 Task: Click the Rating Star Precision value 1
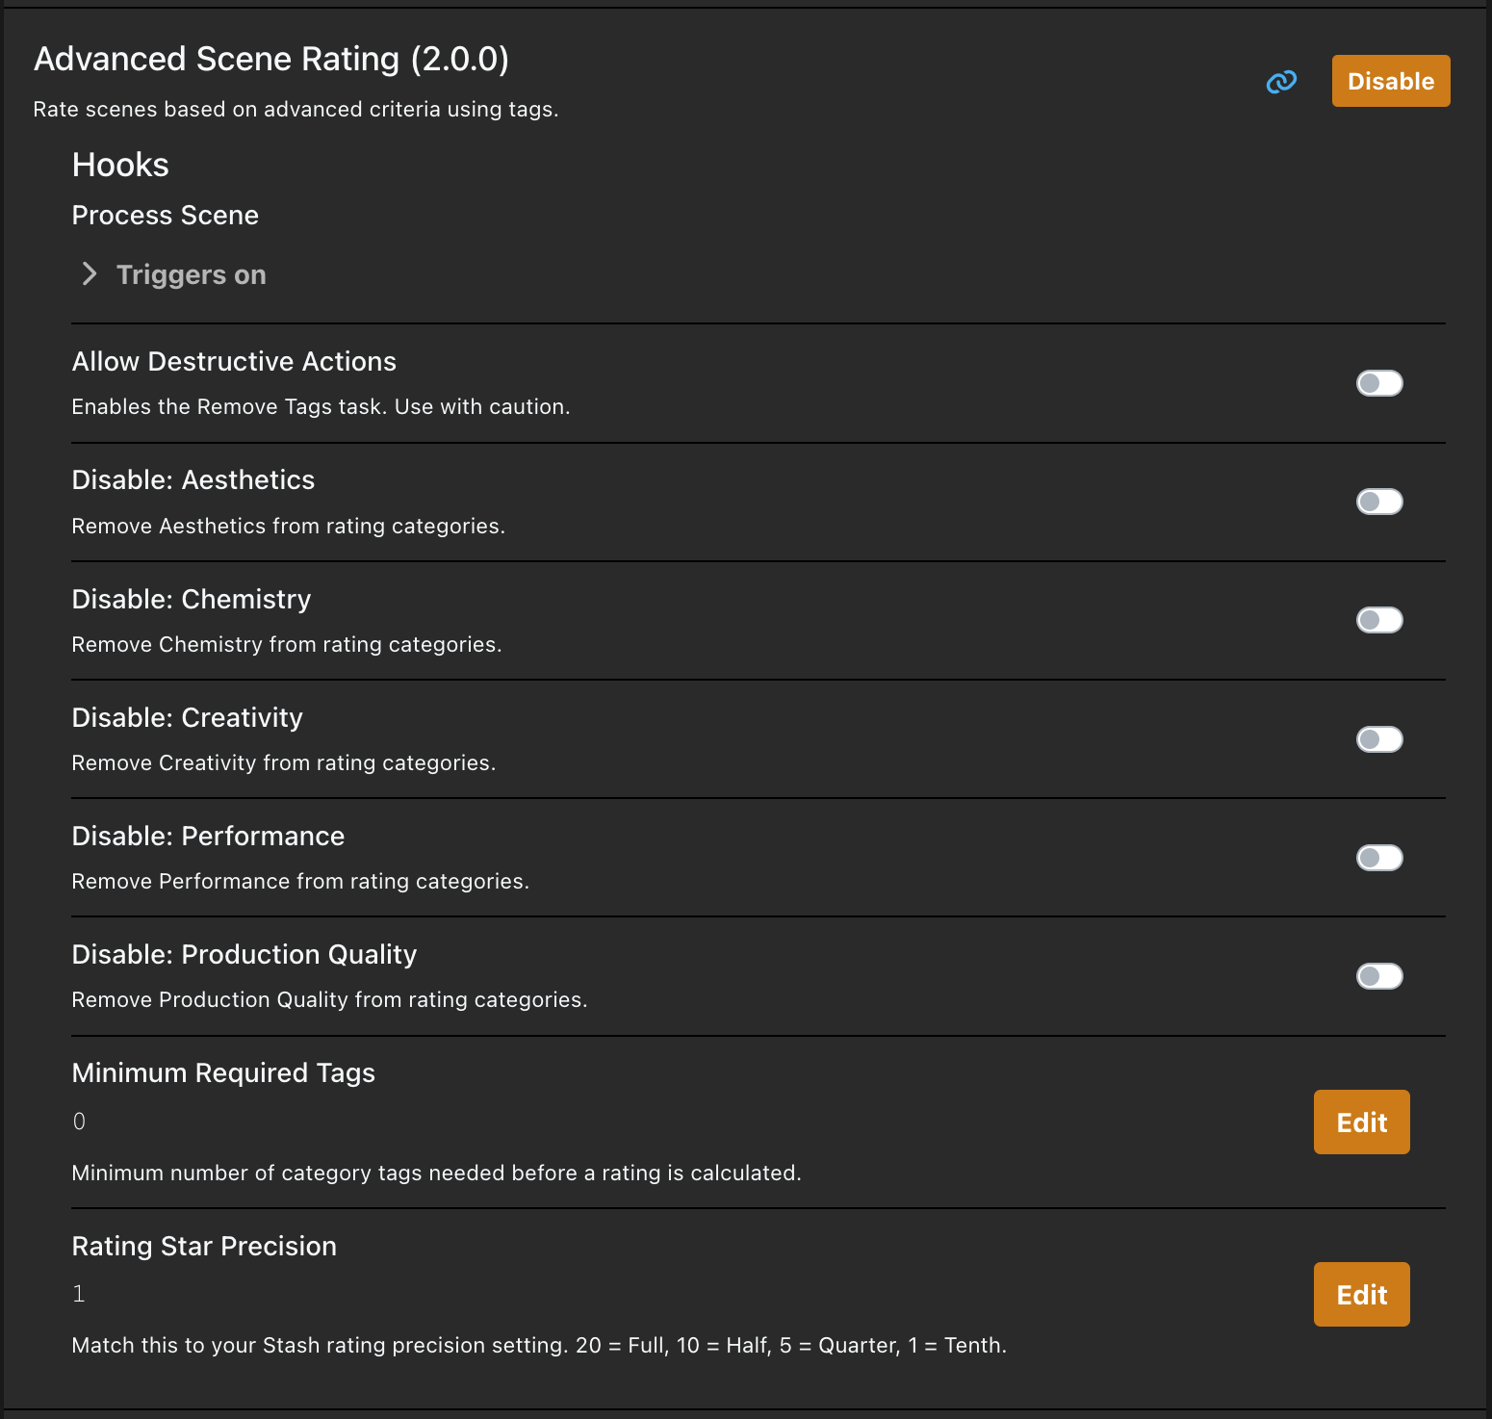pyautogui.click(x=79, y=1294)
